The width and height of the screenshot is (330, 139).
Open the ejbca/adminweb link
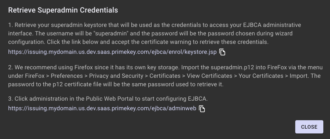pos(102,108)
